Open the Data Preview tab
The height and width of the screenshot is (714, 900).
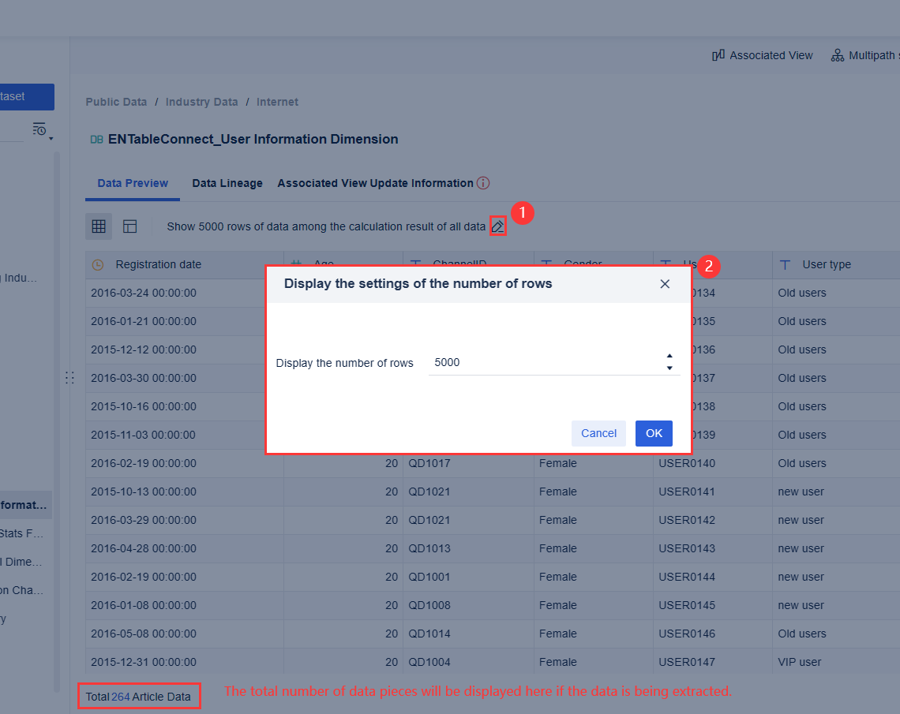(x=133, y=183)
